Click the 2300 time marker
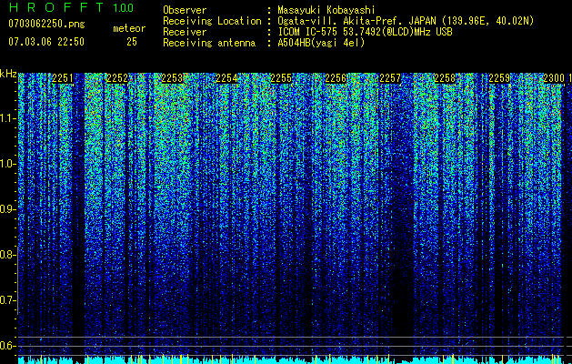 tap(554, 78)
